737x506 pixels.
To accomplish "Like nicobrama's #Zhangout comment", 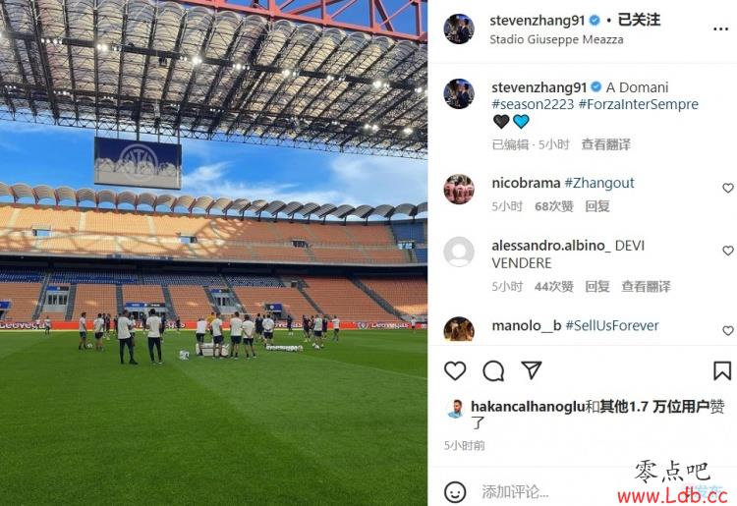I will click(x=727, y=188).
